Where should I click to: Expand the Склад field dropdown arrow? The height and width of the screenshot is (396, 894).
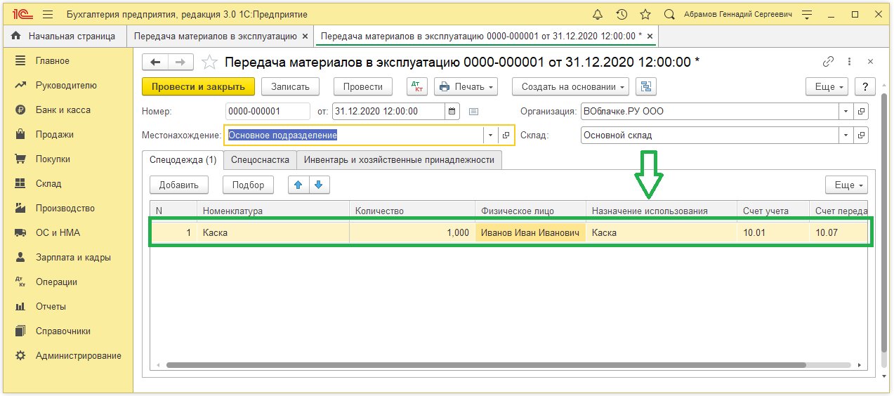(846, 135)
